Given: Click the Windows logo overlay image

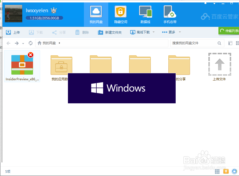Looking at the screenshot, I should (x=122, y=88).
